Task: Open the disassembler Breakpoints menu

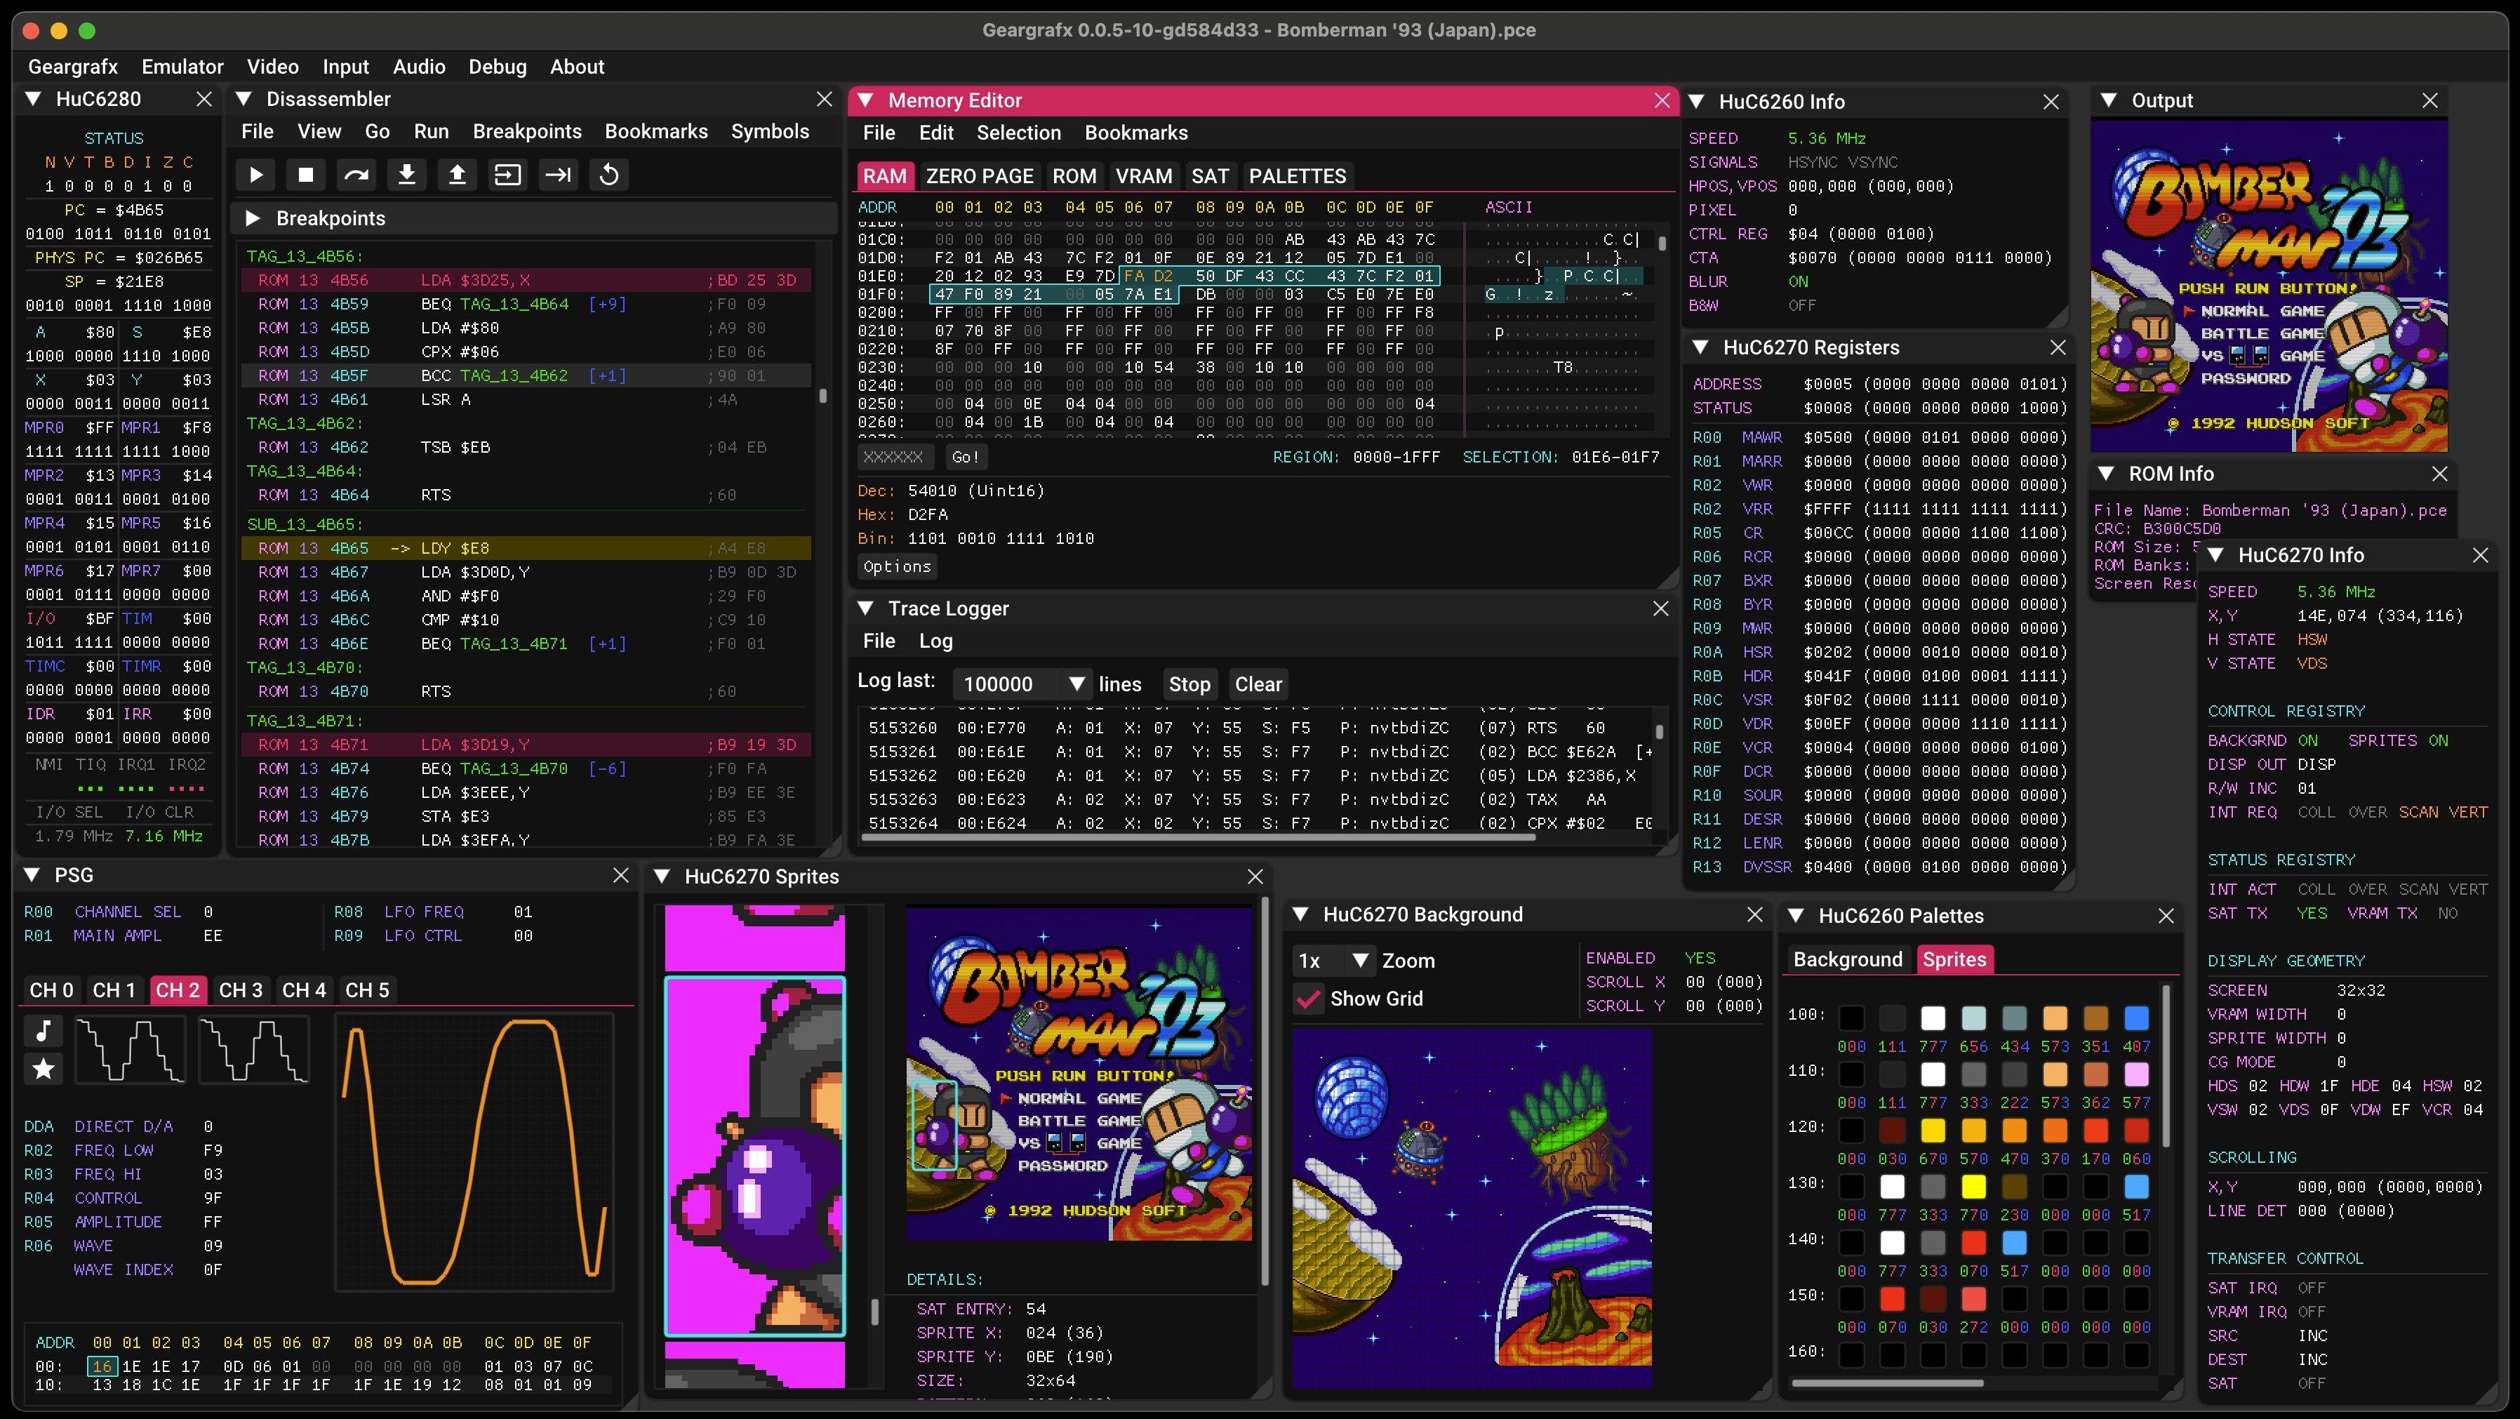Action: coord(527,131)
